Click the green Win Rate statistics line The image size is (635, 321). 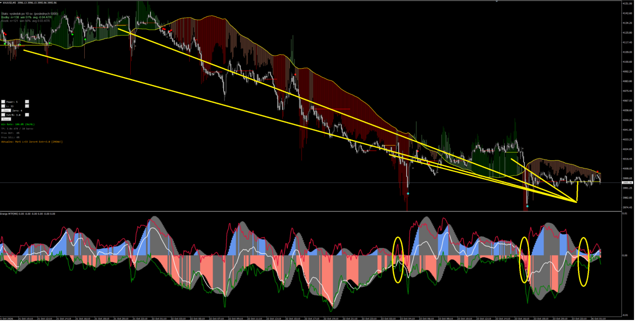click(x=18, y=124)
